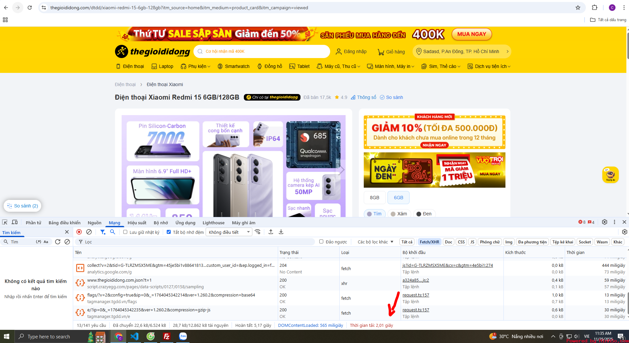This screenshot has height=343, width=629.
Task: Open the network request filter icon
Action: (x=103, y=232)
